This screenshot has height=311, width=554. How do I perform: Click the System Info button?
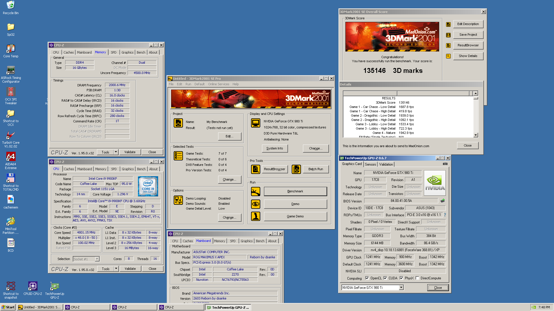(275, 149)
